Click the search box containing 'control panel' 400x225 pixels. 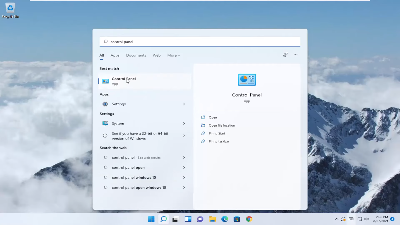coord(200,42)
